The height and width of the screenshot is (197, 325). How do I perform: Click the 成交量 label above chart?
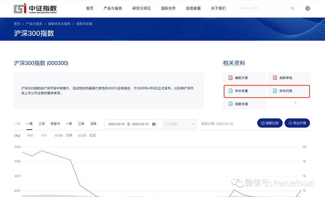(x=59, y=135)
